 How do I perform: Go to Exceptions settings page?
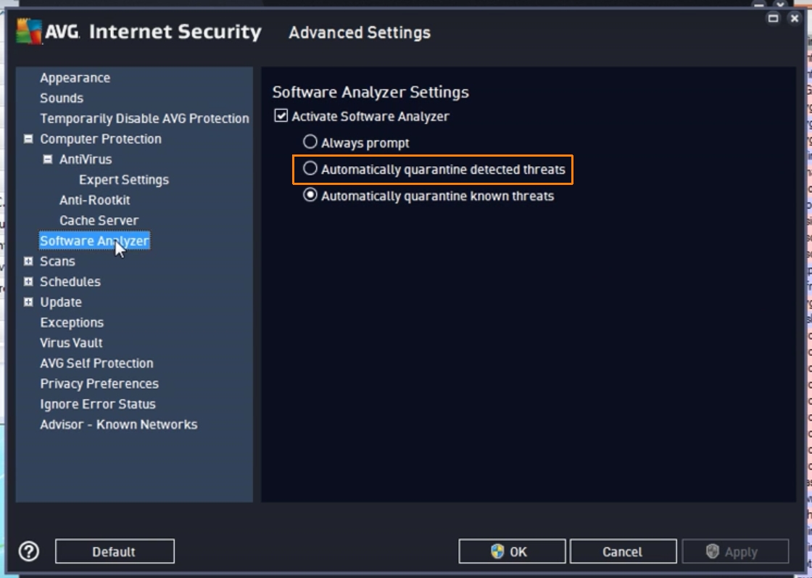coord(72,322)
